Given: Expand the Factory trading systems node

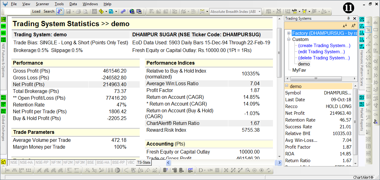Looking at the screenshot, I should tap(289, 33).
